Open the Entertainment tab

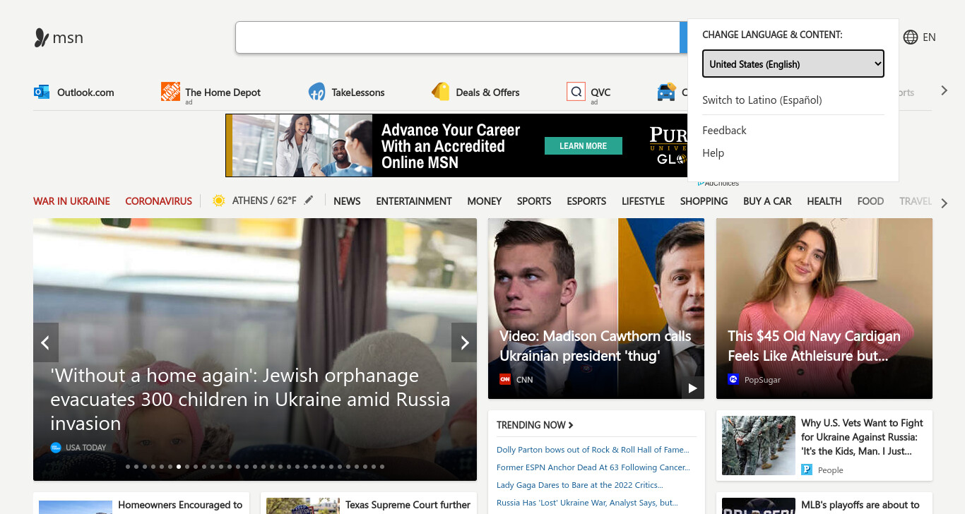414,201
